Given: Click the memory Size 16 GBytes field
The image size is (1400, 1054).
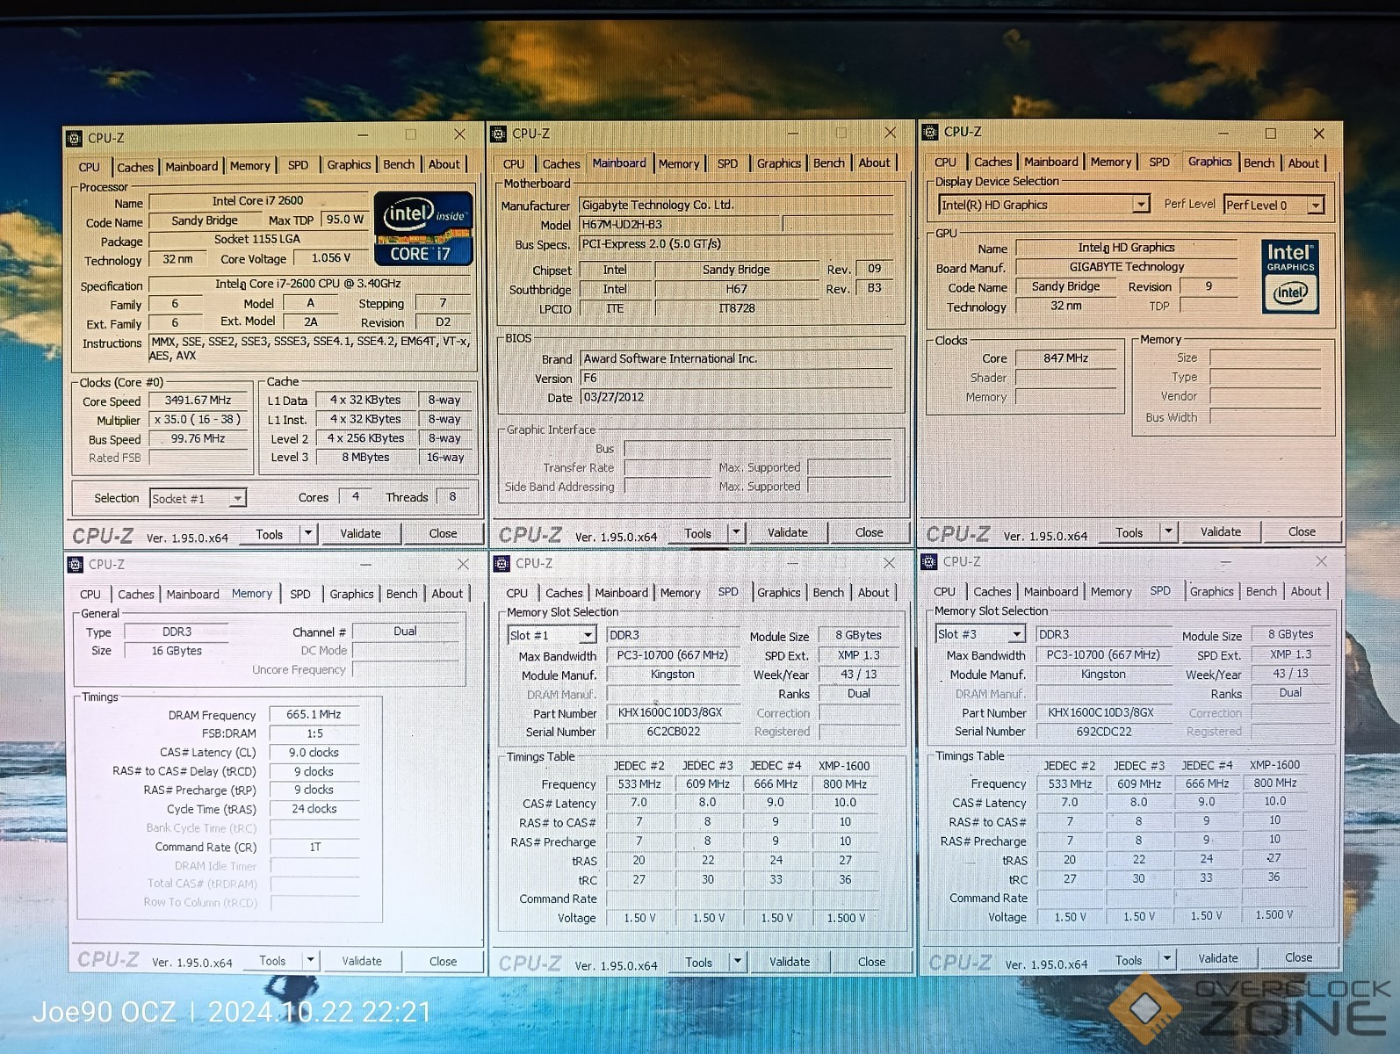Looking at the screenshot, I should [177, 651].
